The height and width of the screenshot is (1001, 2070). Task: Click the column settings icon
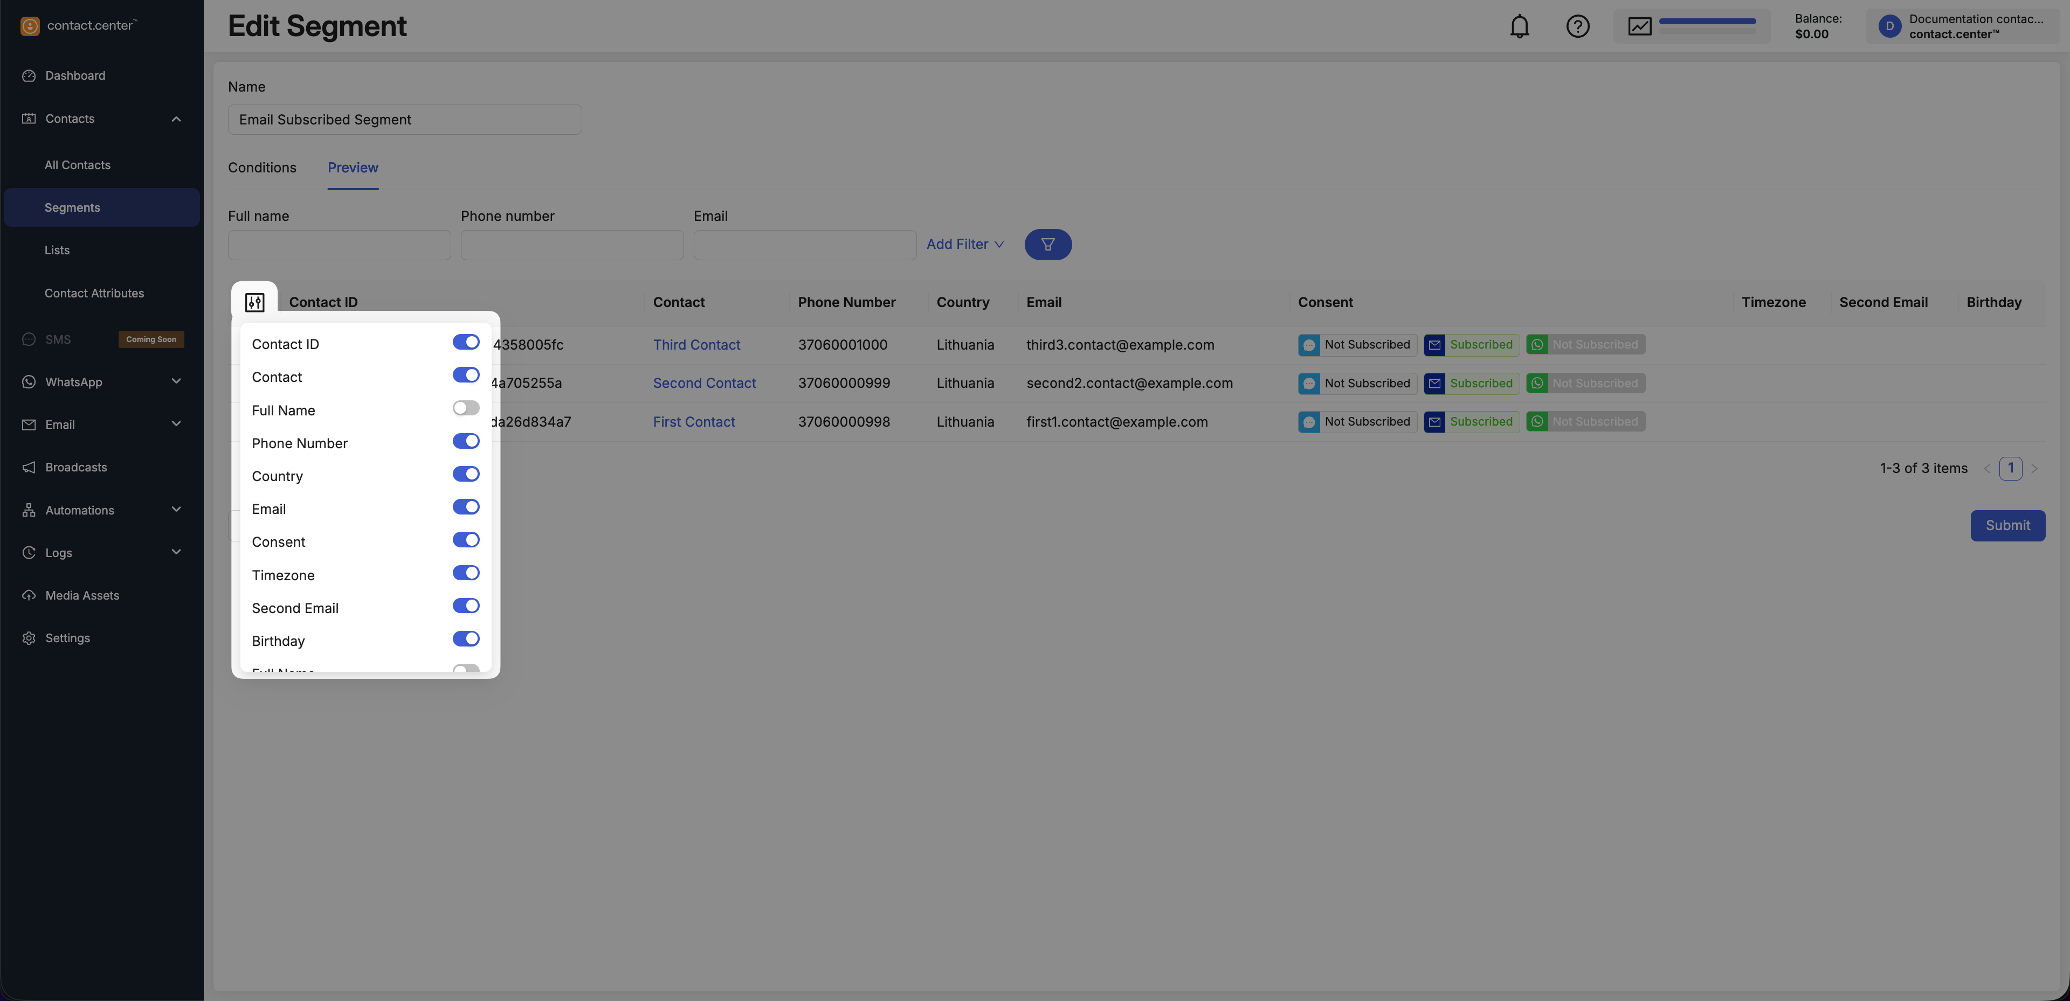[x=255, y=302]
